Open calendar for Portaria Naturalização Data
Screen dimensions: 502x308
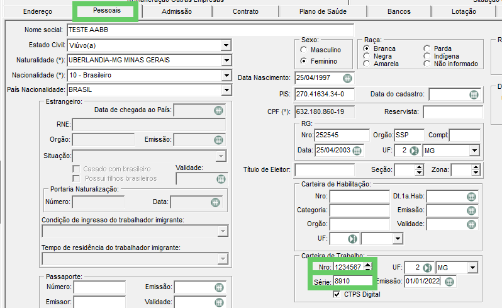(216, 202)
